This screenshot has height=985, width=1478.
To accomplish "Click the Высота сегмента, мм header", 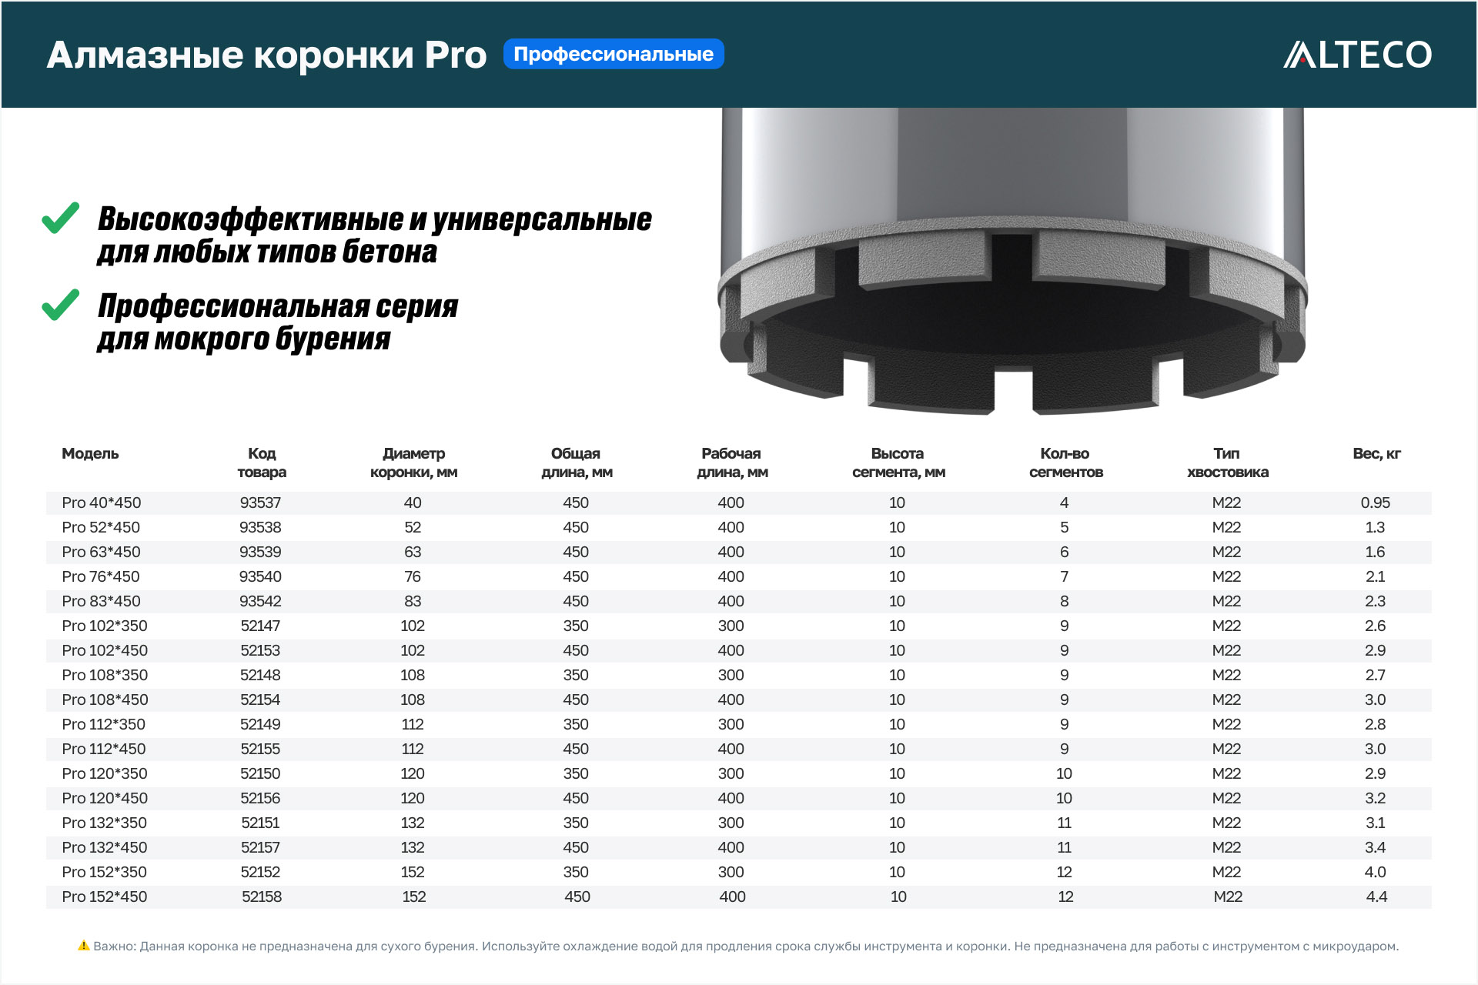I will pyautogui.click(x=898, y=462).
